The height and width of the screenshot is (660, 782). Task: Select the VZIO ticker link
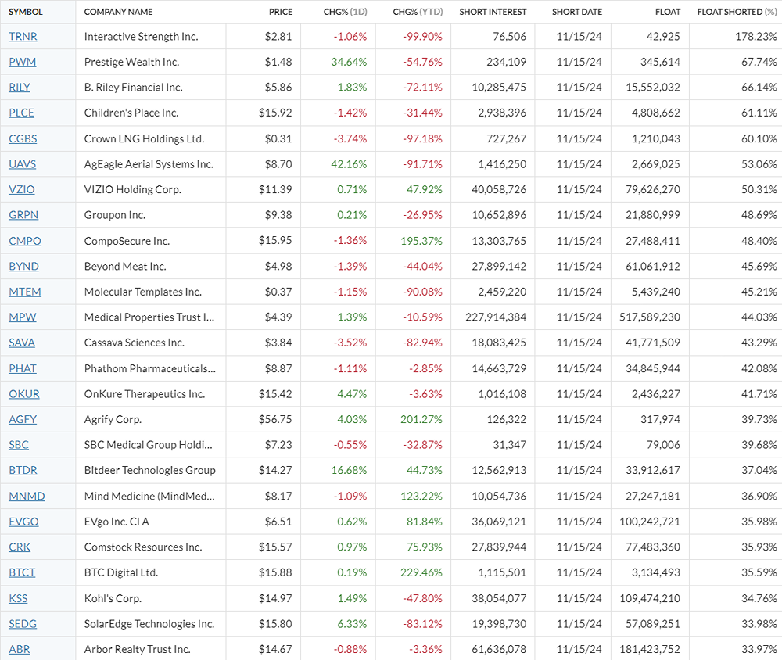click(x=21, y=189)
